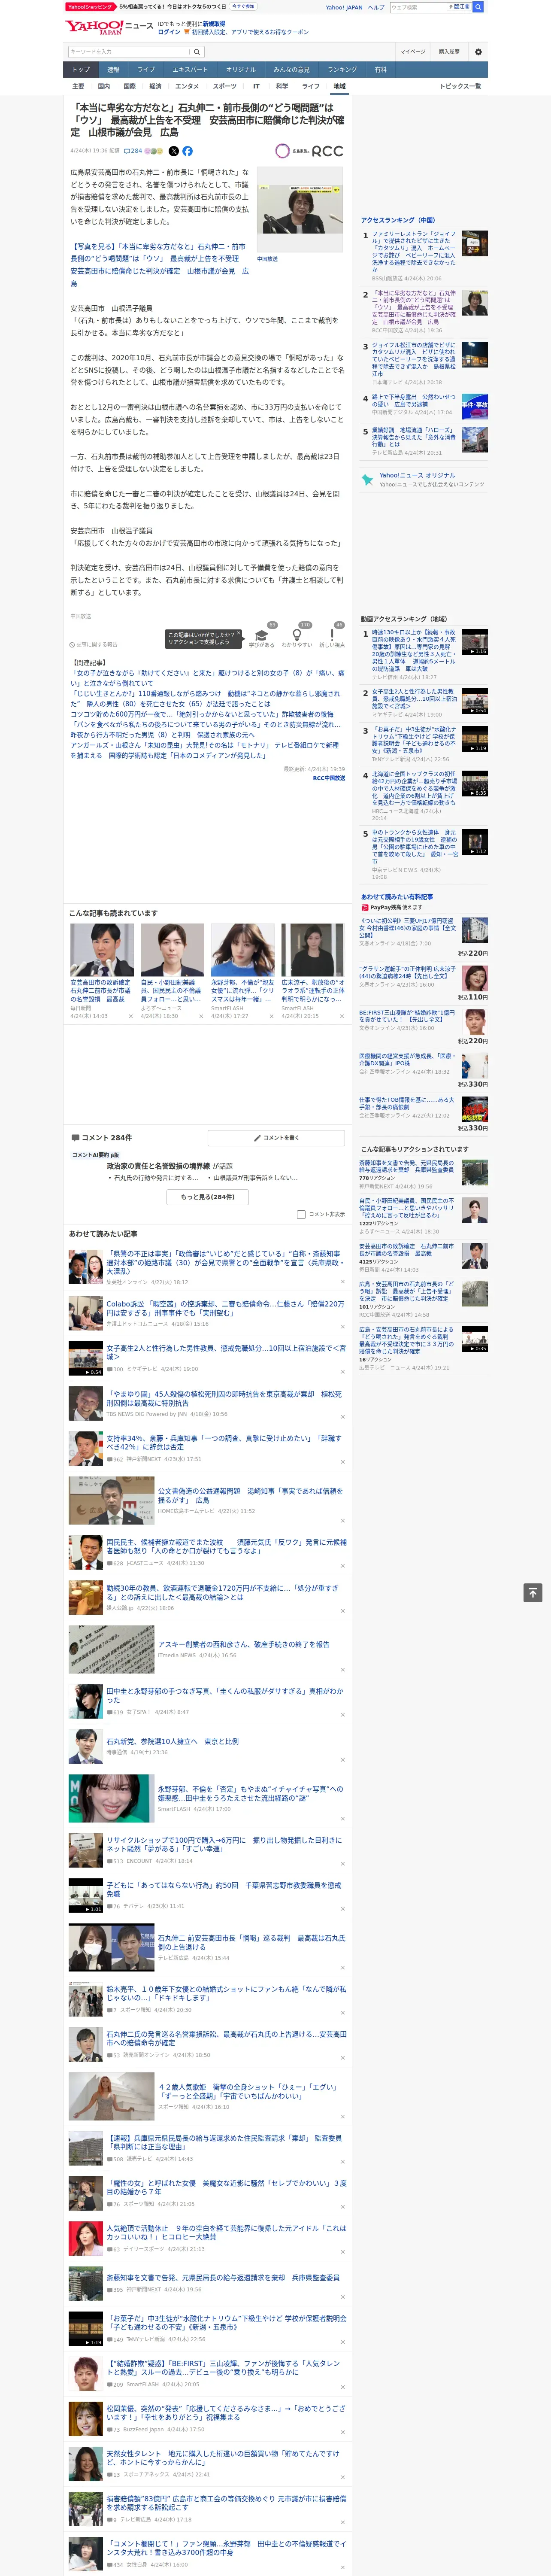Play the 3:16 video thumbnail
The height and width of the screenshot is (2576, 551).
[x=475, y=642]
